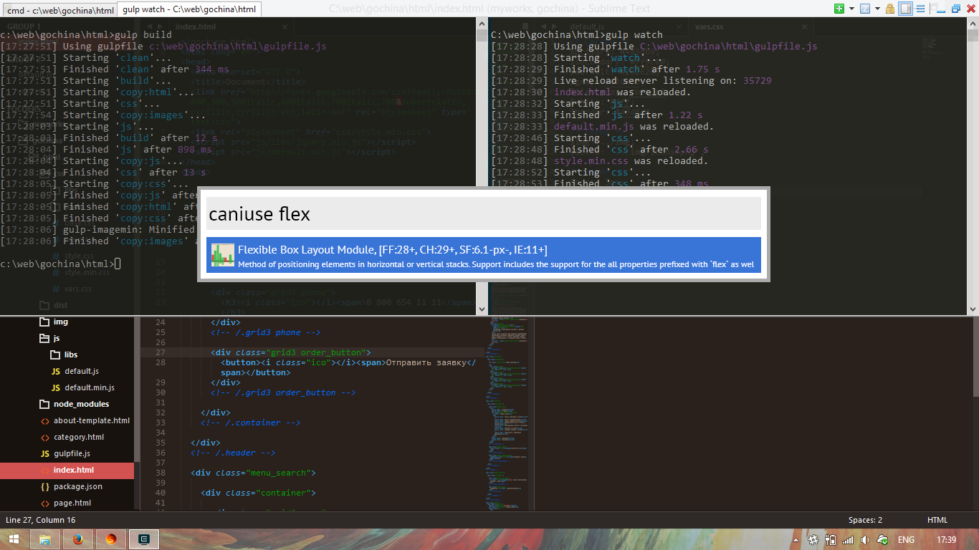The image size is (979, 550).
Task: Click the folder icon beside 'node_modules'
Action: coord(44,404)
